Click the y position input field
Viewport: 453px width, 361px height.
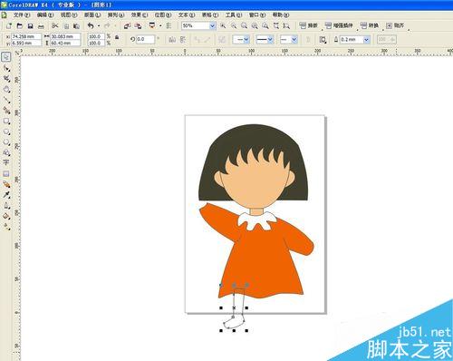coord(26,43)
